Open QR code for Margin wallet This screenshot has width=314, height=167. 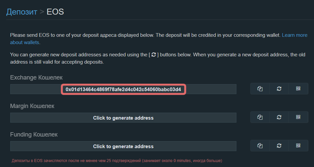pos(298,118)
